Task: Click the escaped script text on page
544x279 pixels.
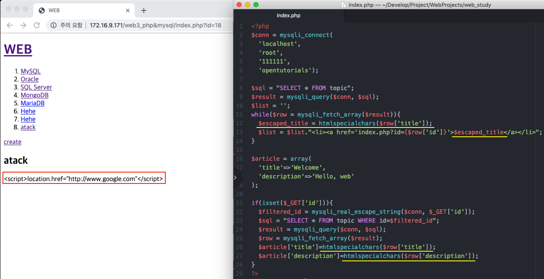Action: pos(83,178)
